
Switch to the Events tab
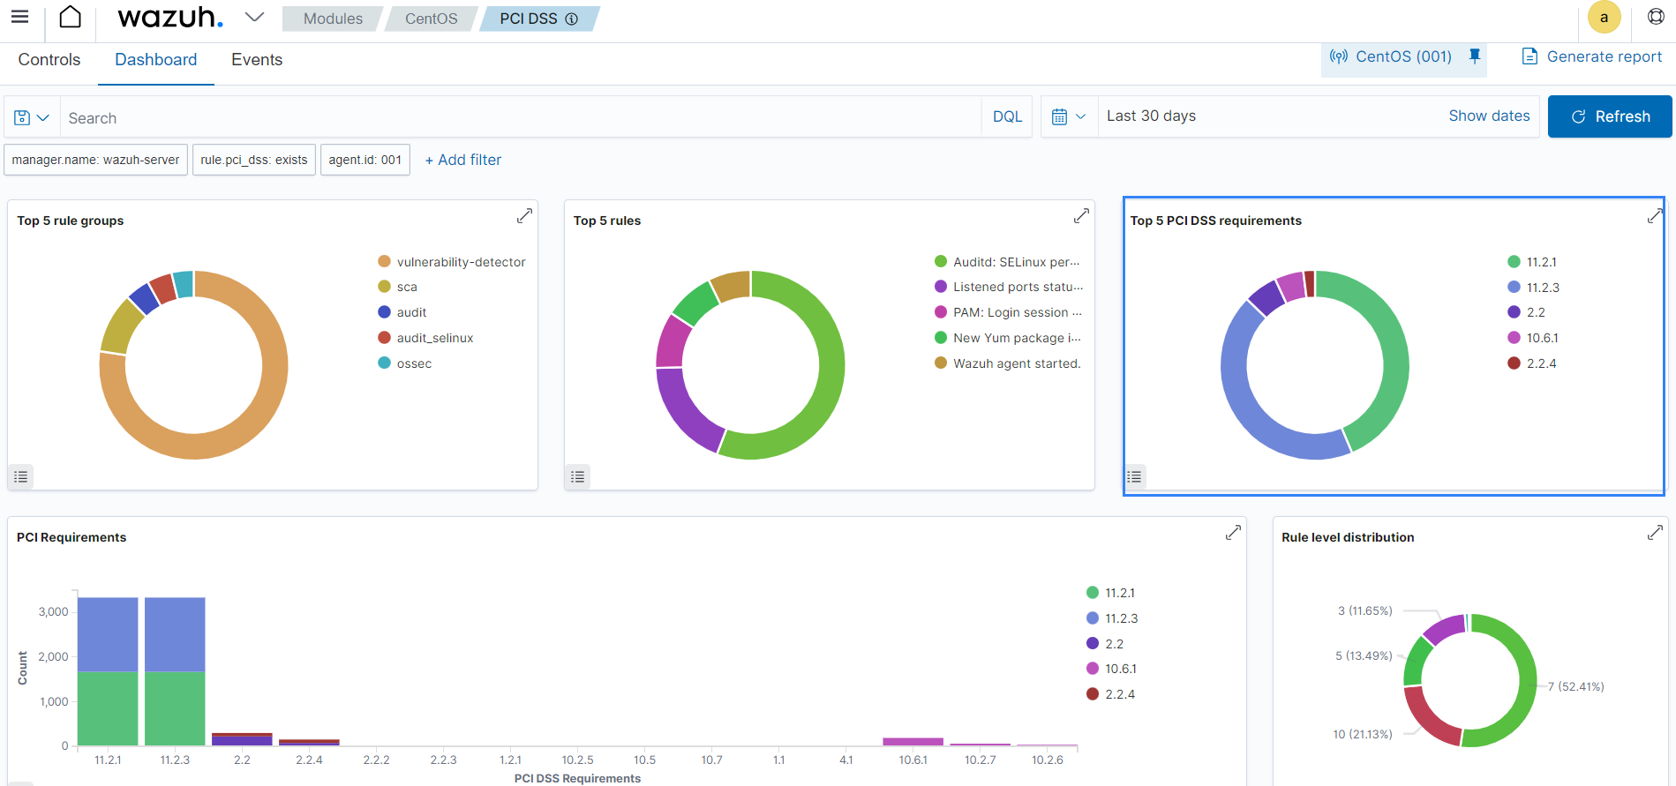point(257,59)
